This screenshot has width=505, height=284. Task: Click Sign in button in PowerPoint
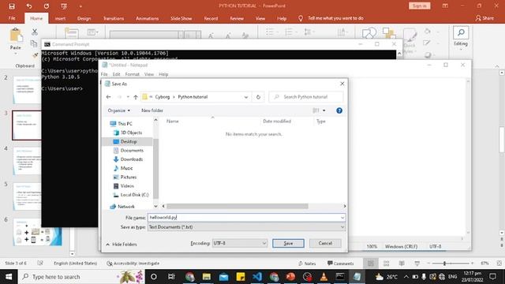[x=419, y=6]
